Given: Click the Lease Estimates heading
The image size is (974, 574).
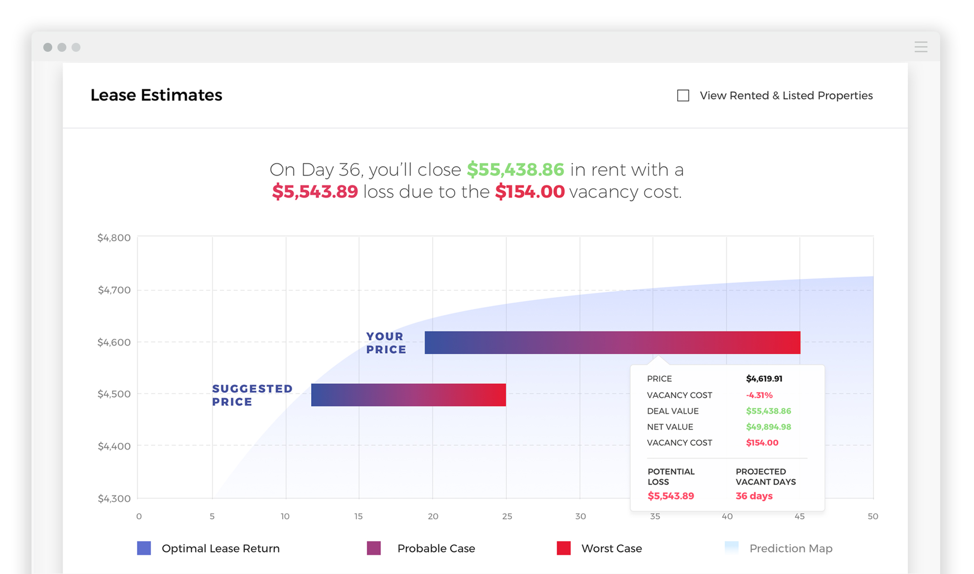Looking at the screenshot, I should (156, 95).
